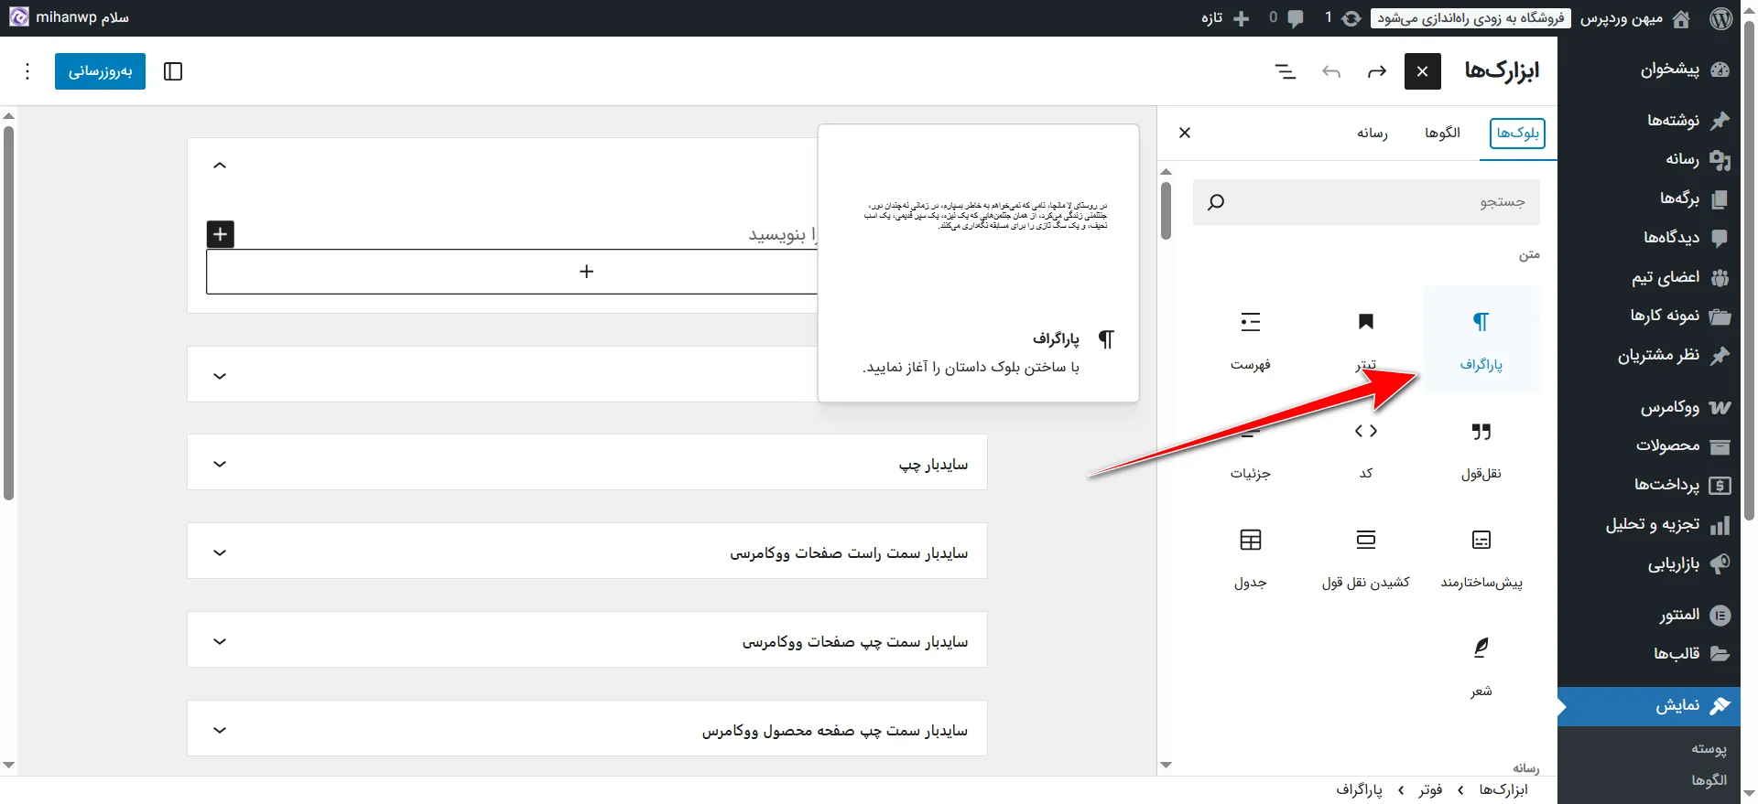Open the پوسته themes submenu item
This screenshot has width=1758, height=804.
[1709, 748]
